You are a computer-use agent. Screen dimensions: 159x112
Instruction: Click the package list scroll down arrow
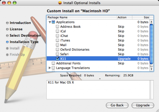pyautogui.click(x=151, y=69)
